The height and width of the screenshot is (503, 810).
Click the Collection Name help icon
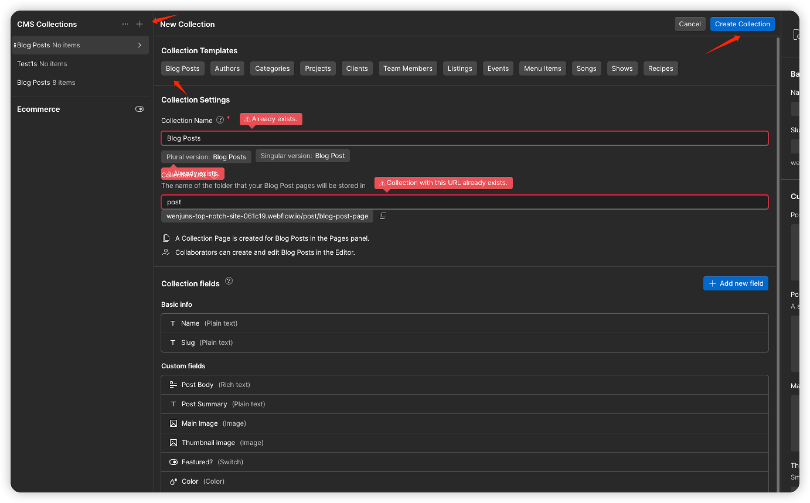click(220, 120)
